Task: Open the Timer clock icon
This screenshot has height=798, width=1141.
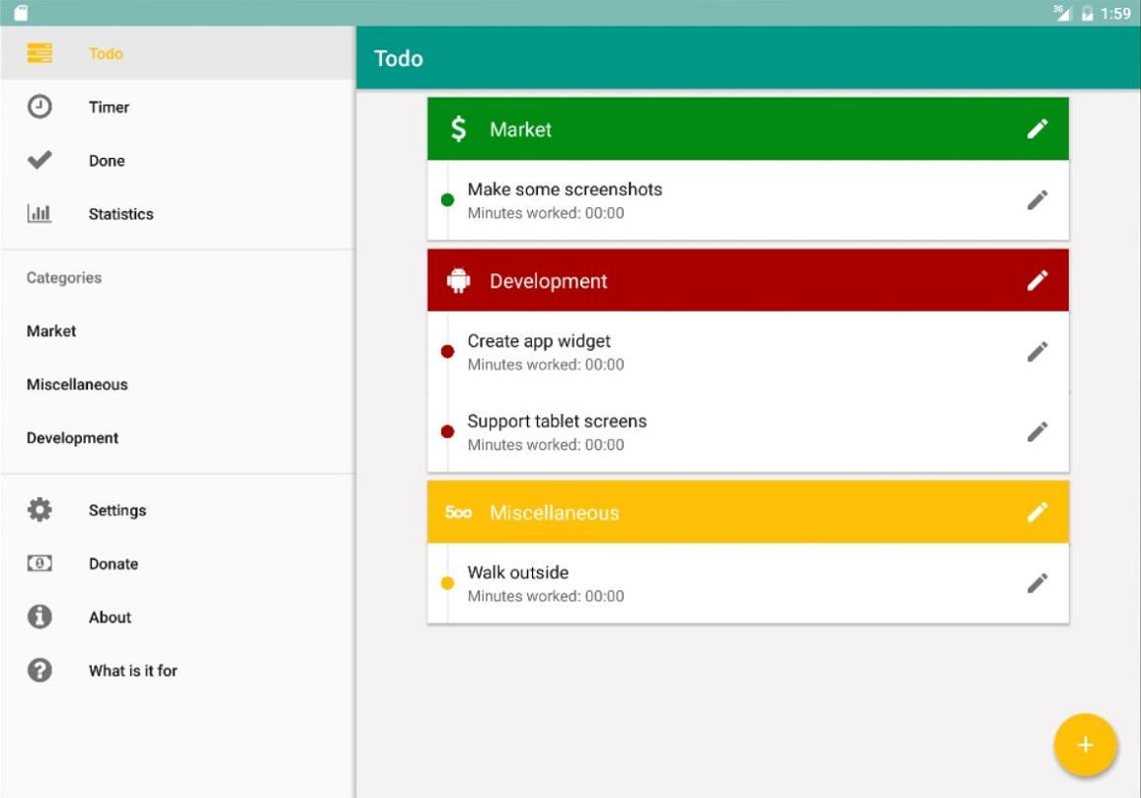Action: (x=39, y=107)
